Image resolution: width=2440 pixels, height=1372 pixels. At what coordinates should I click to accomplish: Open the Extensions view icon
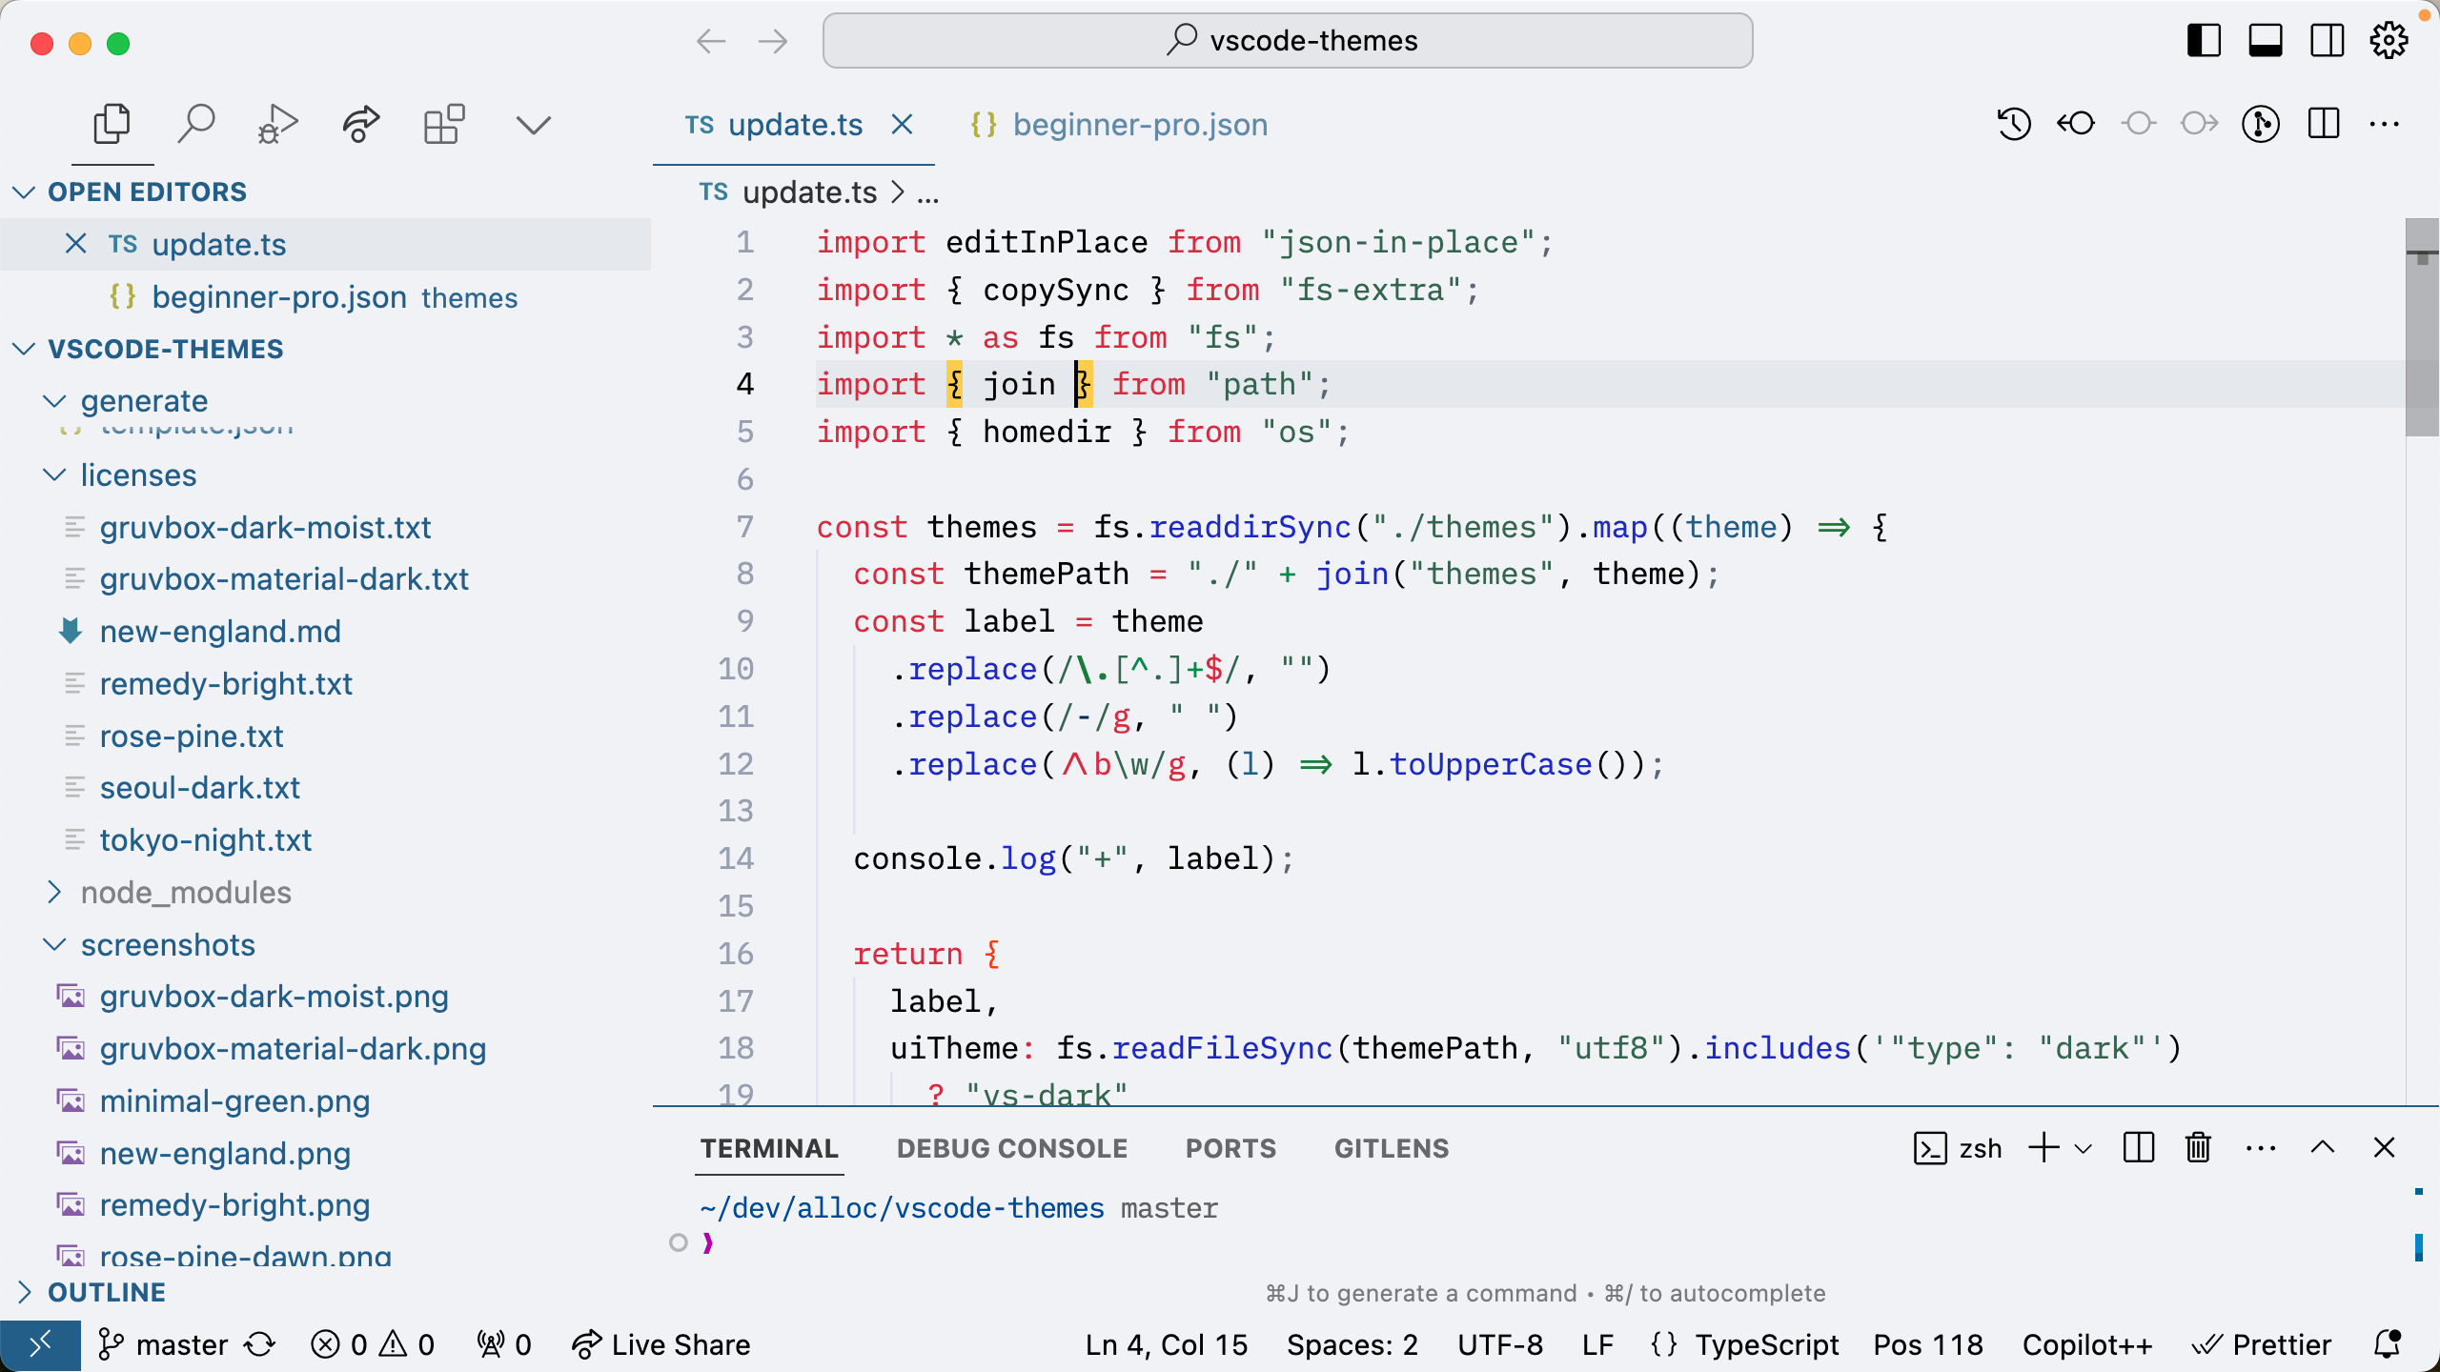point(444,124)
